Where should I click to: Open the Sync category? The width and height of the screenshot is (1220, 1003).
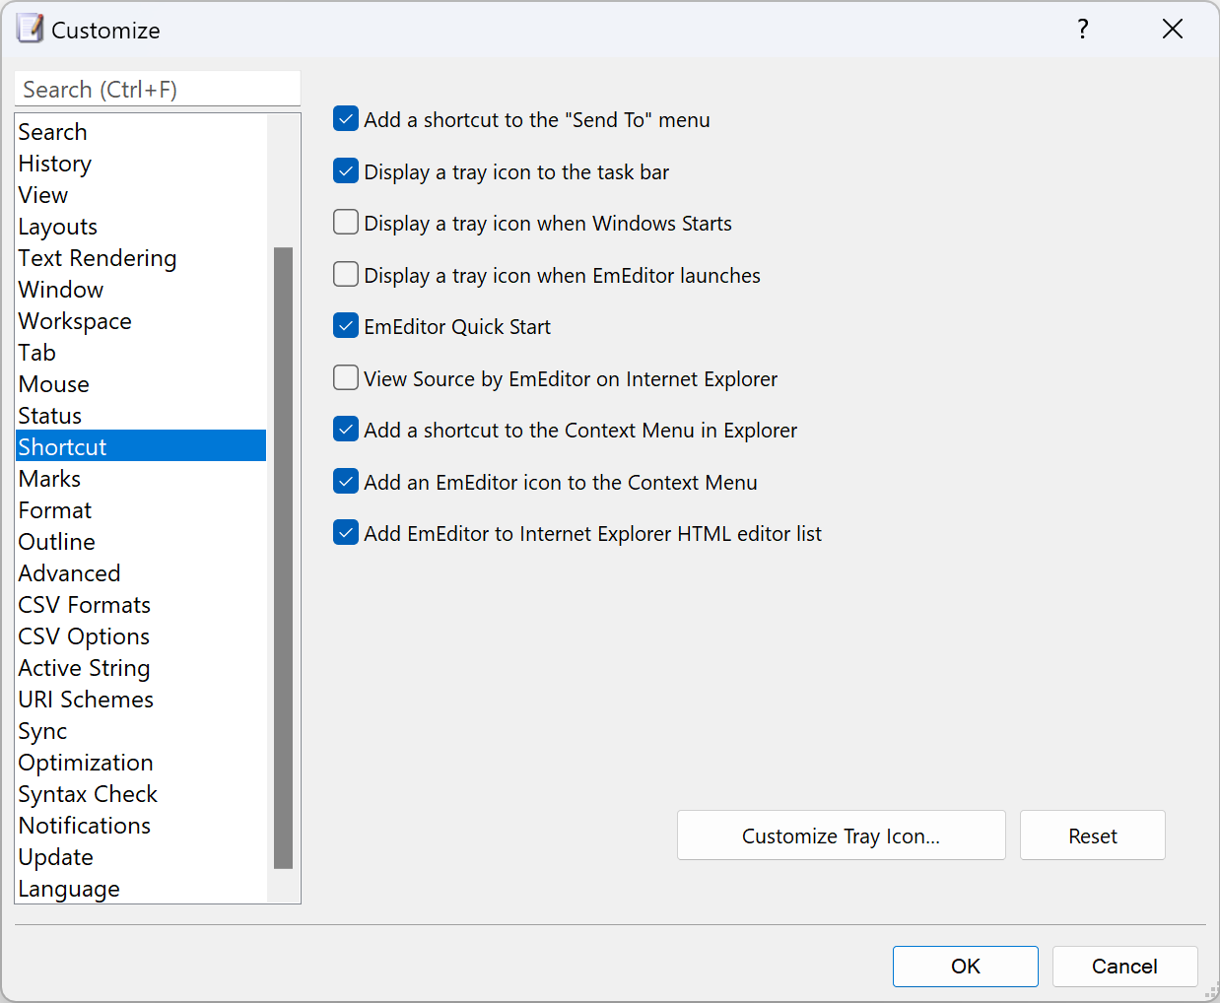tap(141, 730)
